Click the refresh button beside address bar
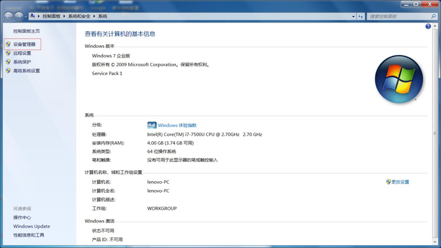This screenshot has height=248, width=441. 361,17
